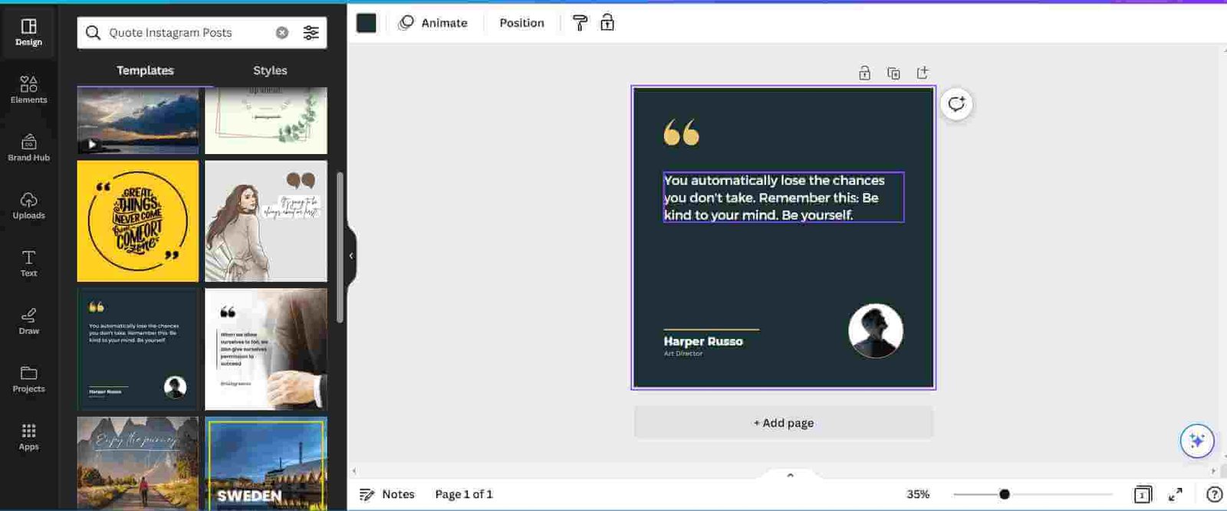Click the Page 1 of 1 indicator

(x=464, y=495)
